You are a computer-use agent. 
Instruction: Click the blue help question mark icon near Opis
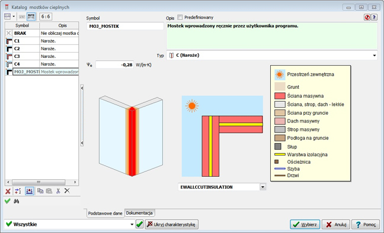coord(374,17)
